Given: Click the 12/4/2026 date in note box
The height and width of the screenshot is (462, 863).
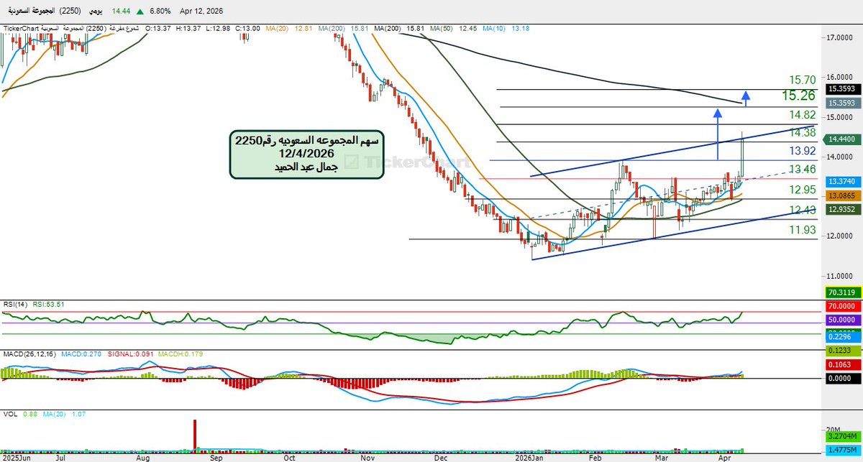Looking at the screenshot, I should click(307, 154).
